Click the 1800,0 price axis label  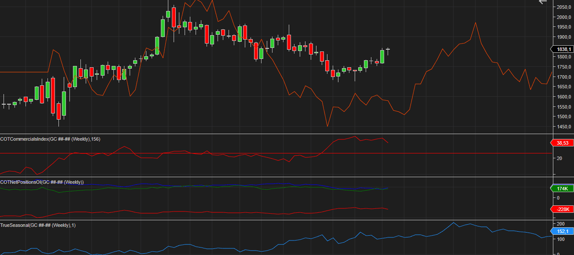click(x=563, y=57)
